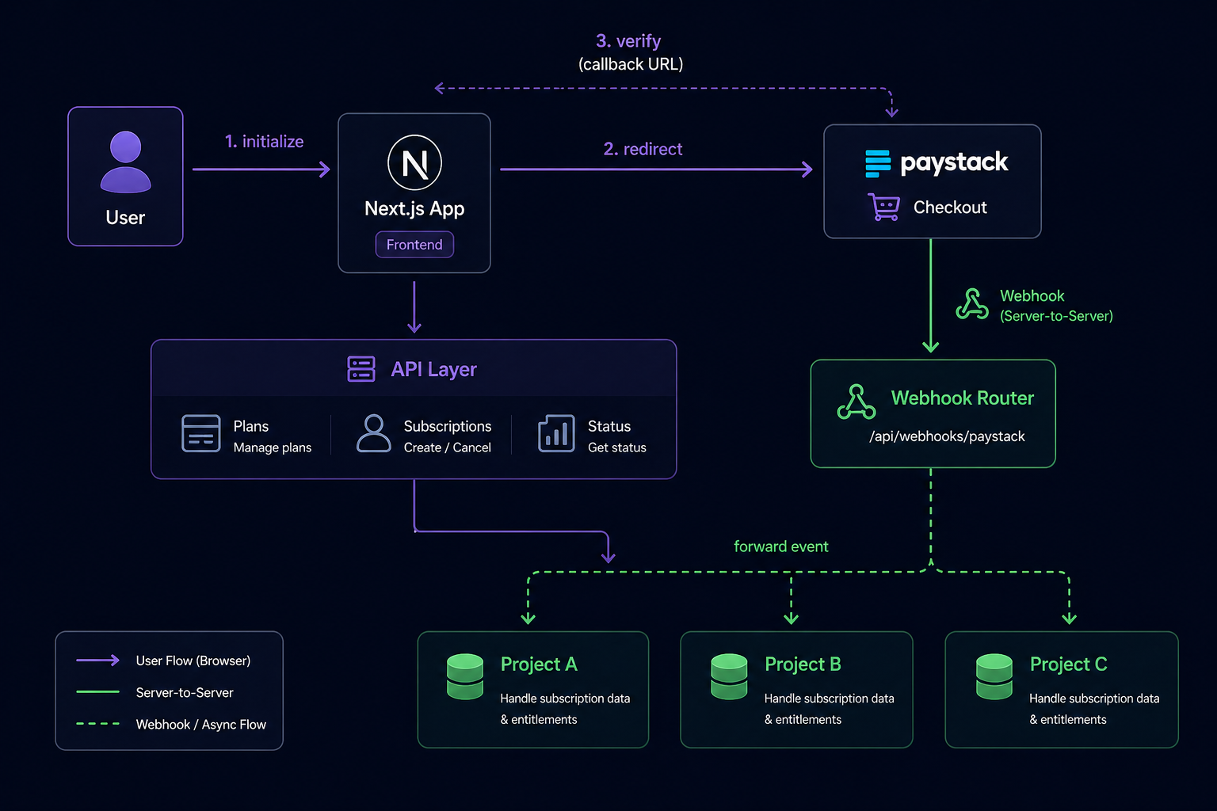Click the Project C database icon

994,676
